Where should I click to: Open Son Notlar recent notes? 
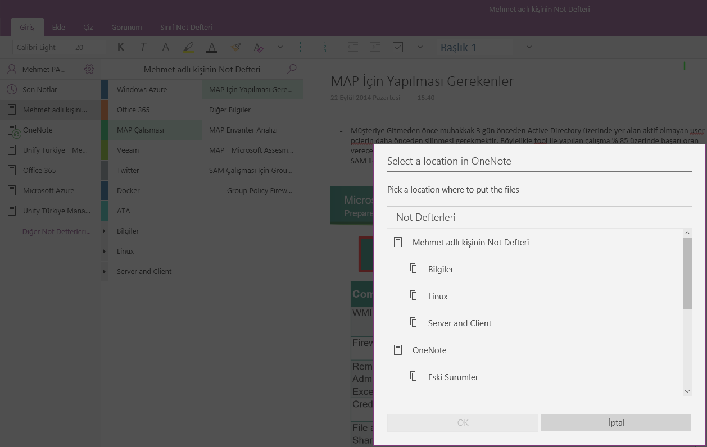coord(51,89)
